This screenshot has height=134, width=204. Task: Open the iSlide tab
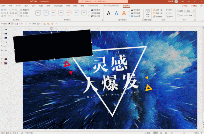coord(18,6)
